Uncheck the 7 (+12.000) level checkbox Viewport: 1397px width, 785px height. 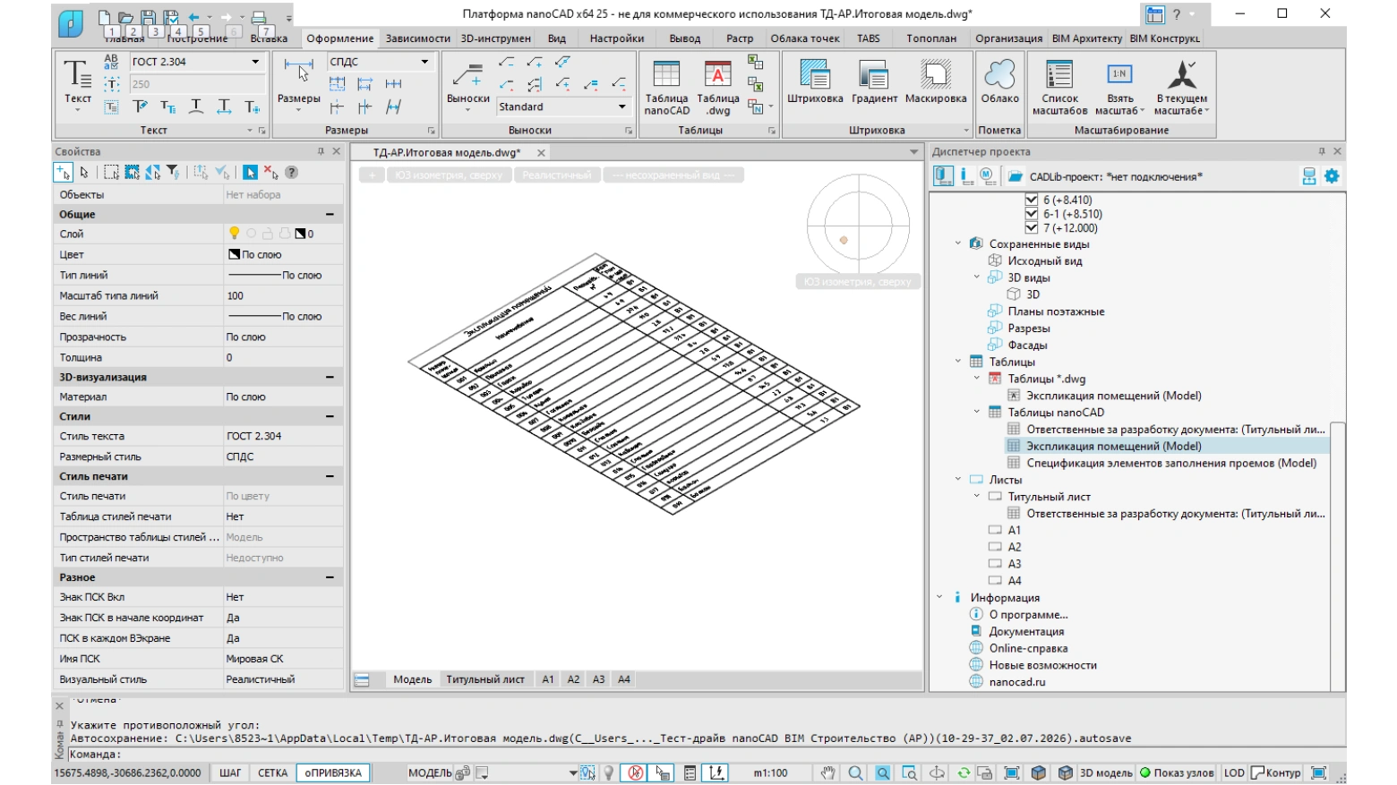click(x=1031, y=227)
